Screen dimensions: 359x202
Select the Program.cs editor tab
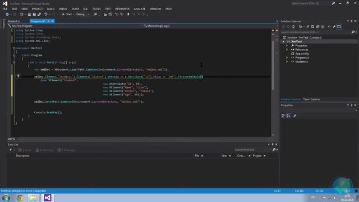click(38, 21)
